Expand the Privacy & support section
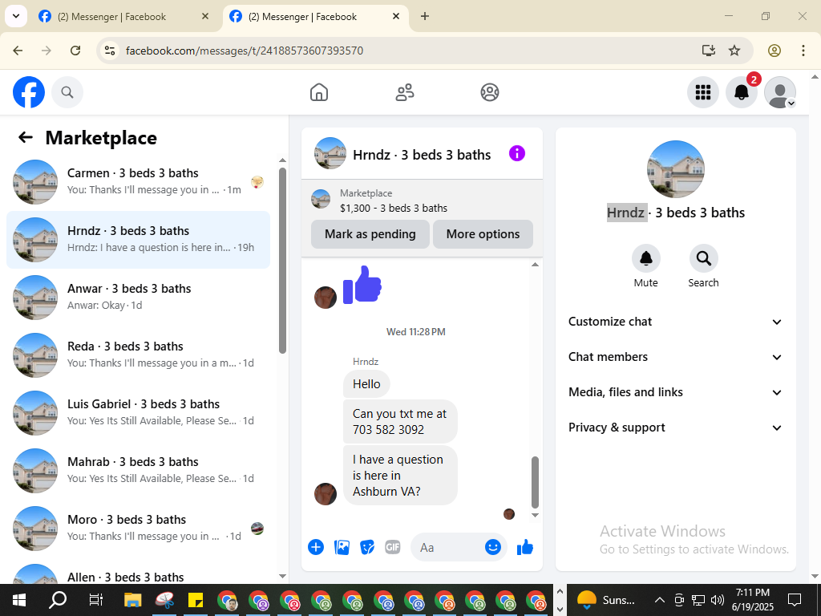This screenshot has height=616, width=821. click(675, 428)
